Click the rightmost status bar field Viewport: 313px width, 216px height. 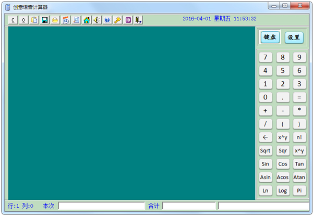pyautogui.click(x=263, y=206)
